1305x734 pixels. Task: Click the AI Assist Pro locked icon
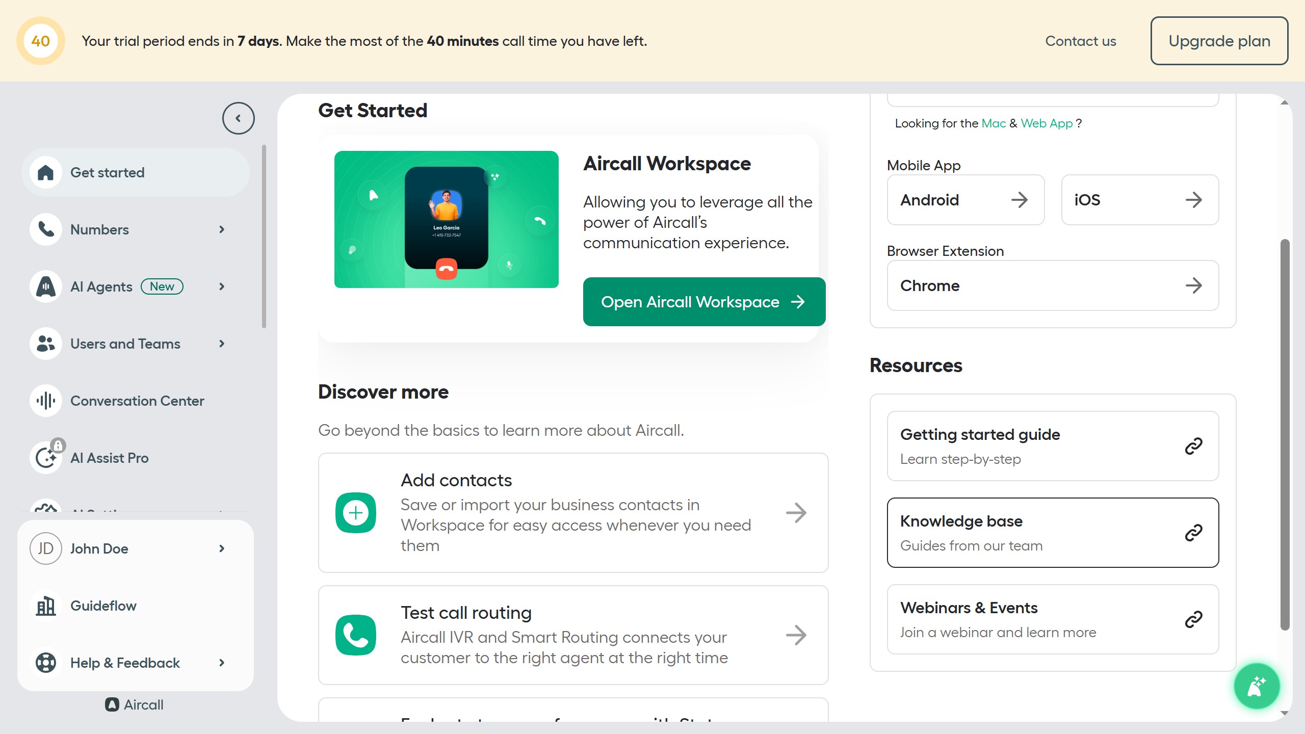click(46, 458)
